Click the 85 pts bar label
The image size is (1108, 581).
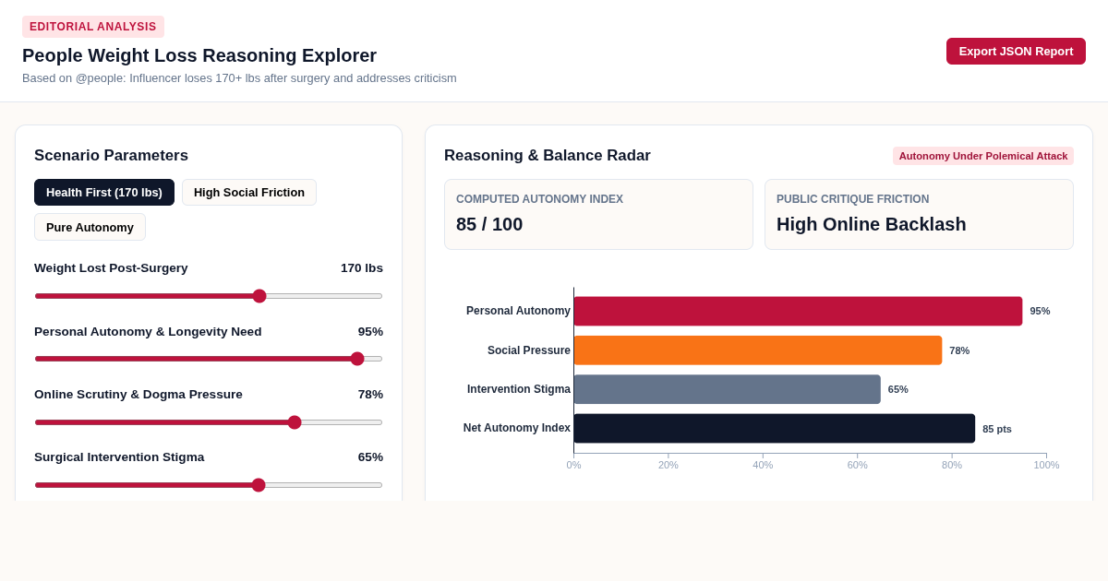(x=997, y=429)
